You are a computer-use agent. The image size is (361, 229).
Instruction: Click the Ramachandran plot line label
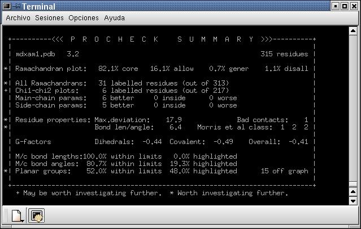(51, 69)
